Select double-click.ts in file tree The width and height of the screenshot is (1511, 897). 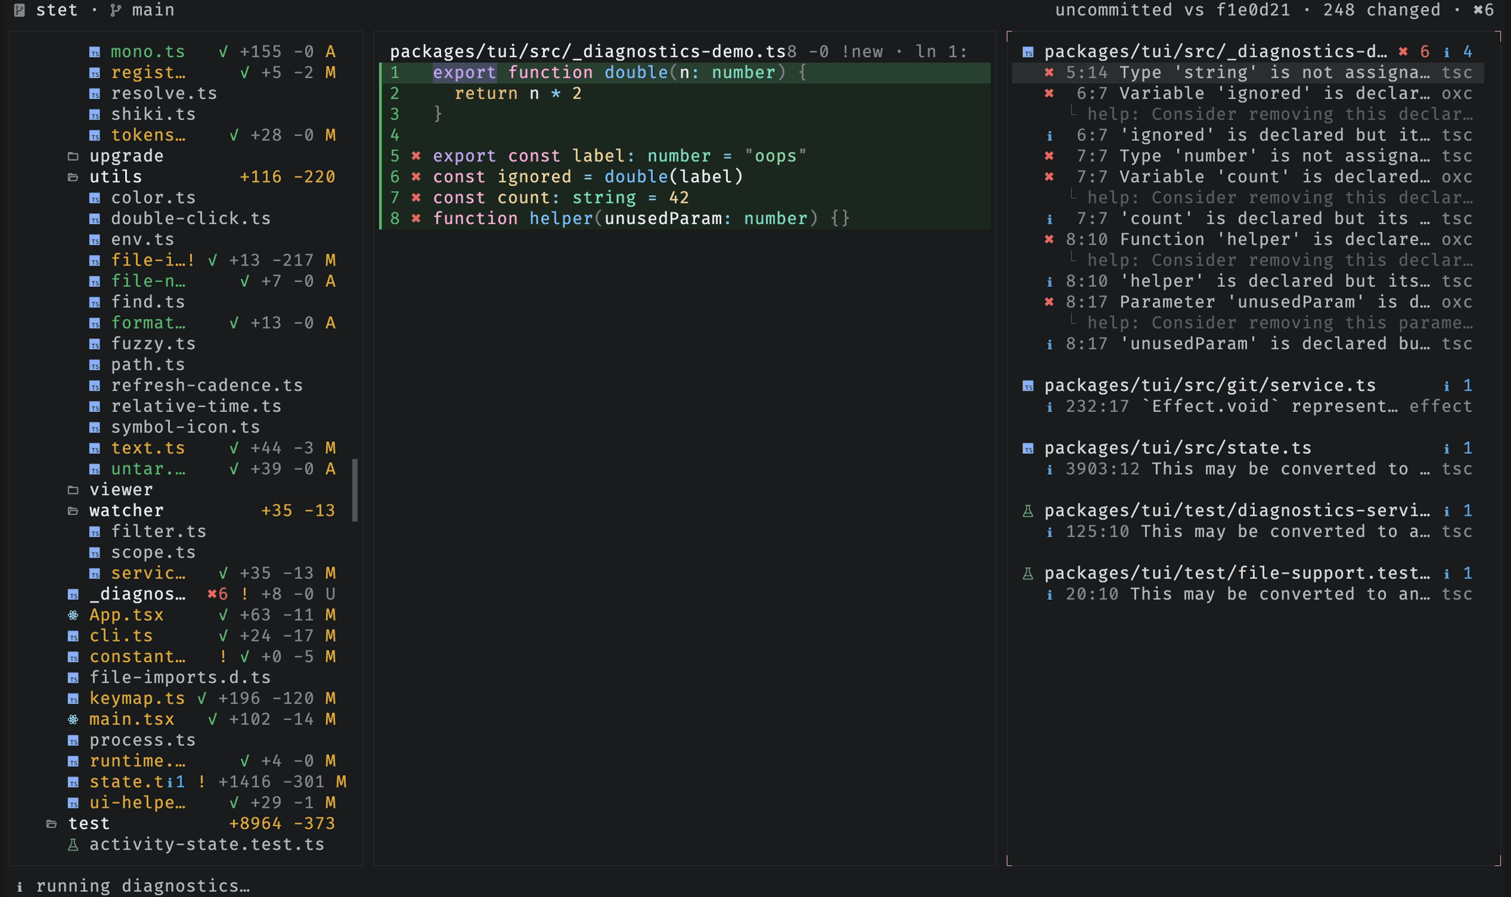(x=191, y=219)
